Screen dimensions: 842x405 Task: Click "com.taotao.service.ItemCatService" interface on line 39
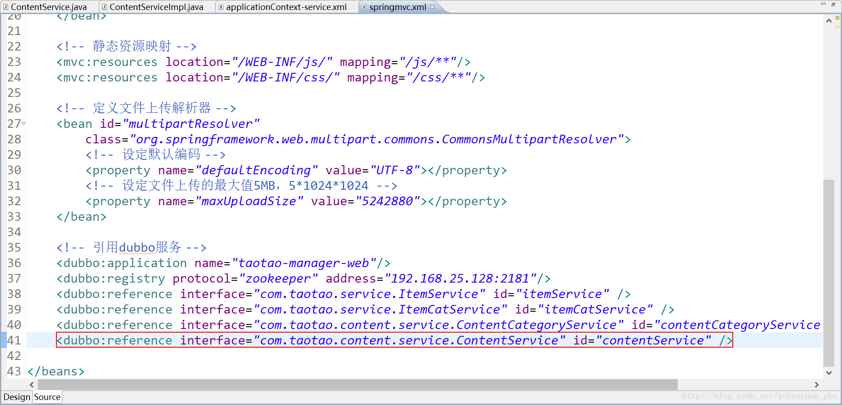(x=380, y=309)
